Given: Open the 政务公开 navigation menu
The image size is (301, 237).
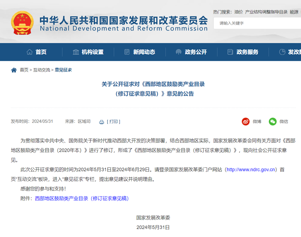Looking at the screenshot, I should [x=196, y=52].
